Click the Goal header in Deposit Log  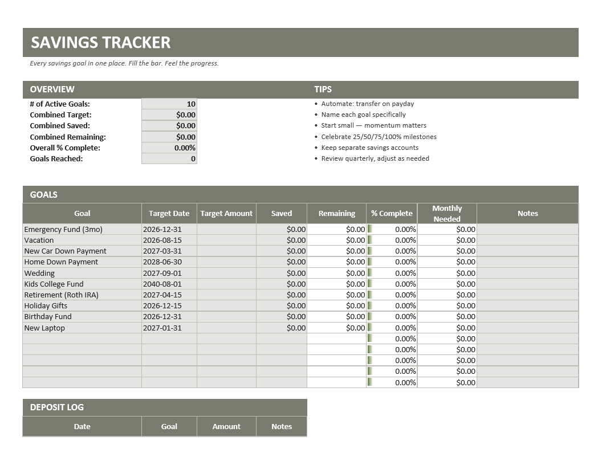[169, 426]
